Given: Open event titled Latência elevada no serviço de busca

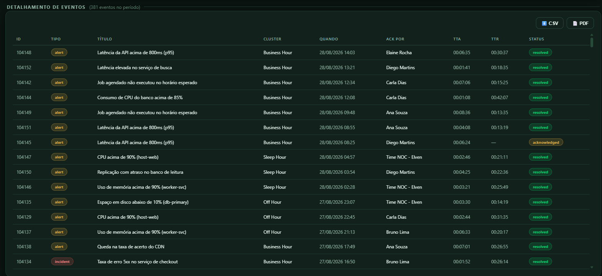Looking at the screenshot, I should click(x=135, y=67).
